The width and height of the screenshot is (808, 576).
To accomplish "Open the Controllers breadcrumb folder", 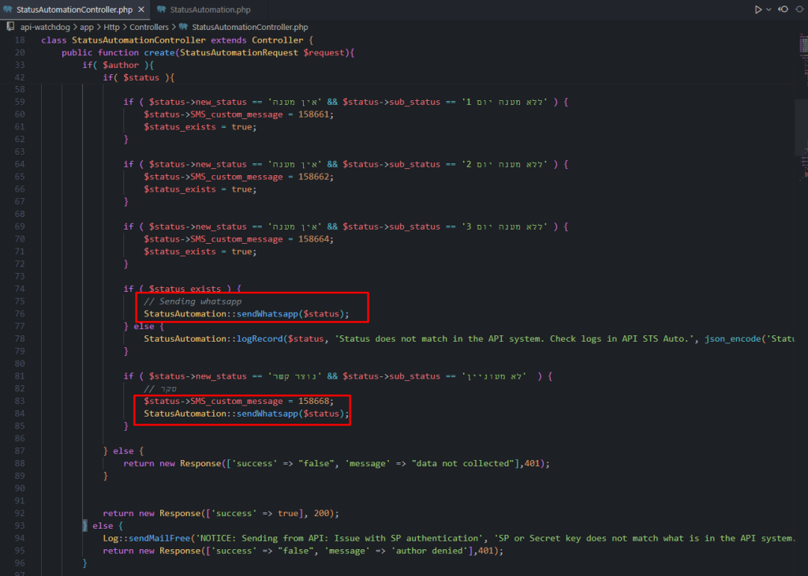I will [x=149, y=27].
